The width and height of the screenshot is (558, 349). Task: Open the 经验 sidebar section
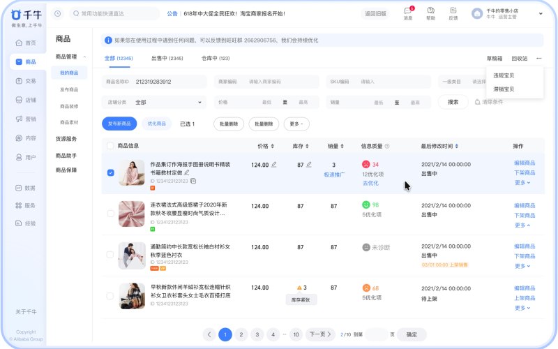pyautogui.click(x=26, y=223)
